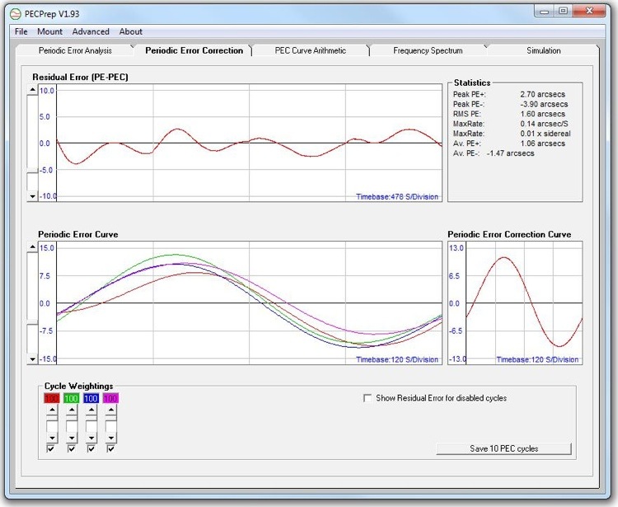
Task: Decrease the magenta cycle weighting
Action: [111, 438]
